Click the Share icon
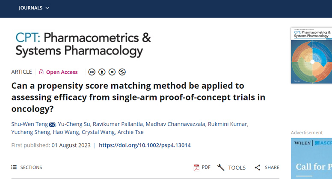The image size is (332, 179). (x=258, y=167)
